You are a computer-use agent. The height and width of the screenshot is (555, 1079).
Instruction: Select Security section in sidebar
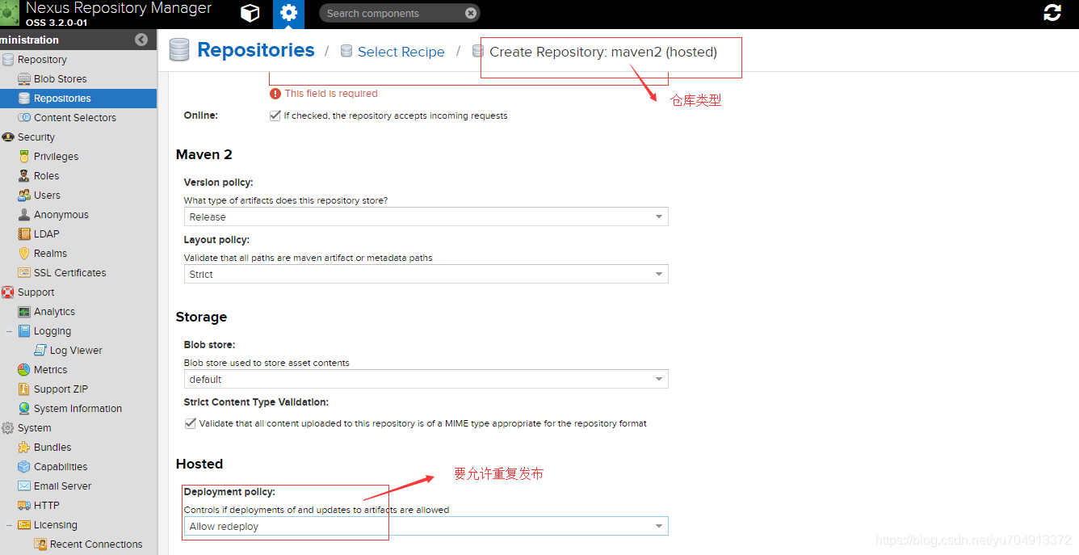[36, 137]
